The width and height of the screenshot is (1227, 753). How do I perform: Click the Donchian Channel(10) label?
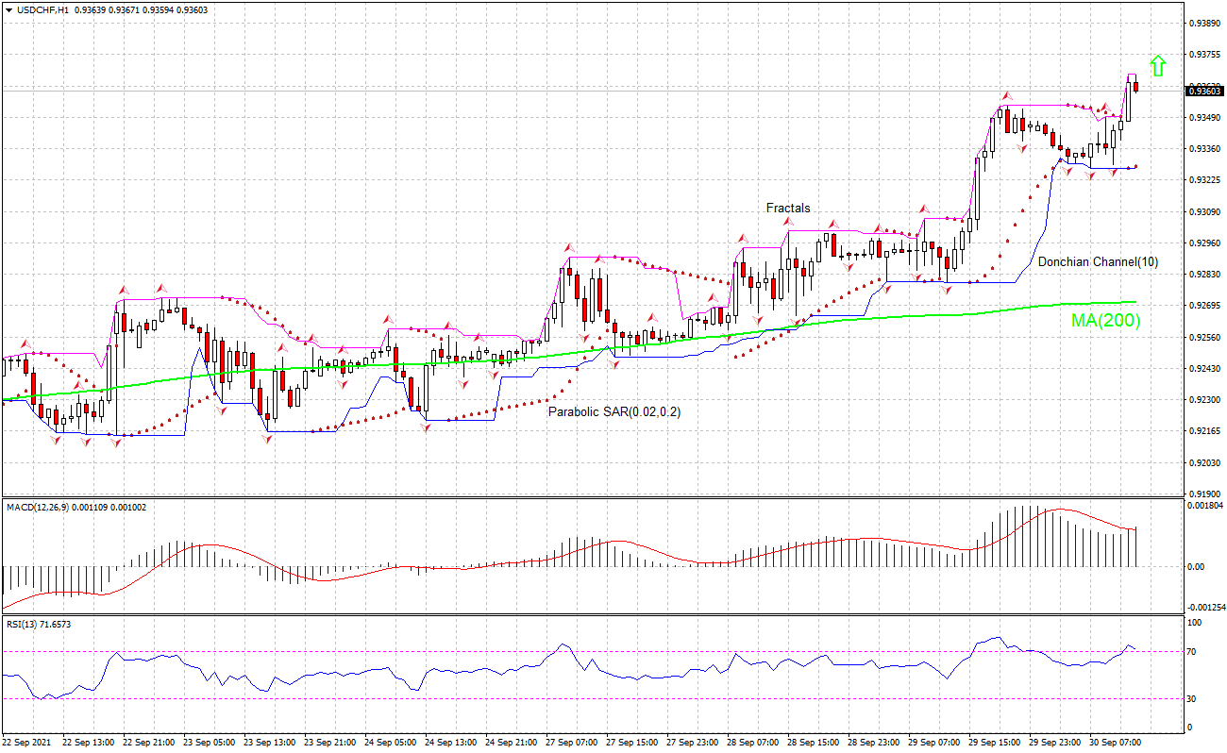pyautogui.click(x=1098, y=261)
